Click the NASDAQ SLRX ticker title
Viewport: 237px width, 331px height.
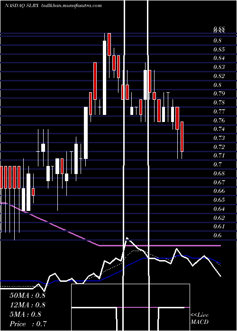coord(21,6)
